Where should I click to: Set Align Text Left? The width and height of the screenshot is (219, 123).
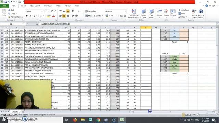pyautogui.click(x=60, y=16)
